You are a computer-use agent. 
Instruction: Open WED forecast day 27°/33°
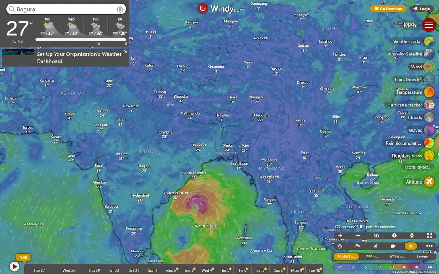point(71,27)
